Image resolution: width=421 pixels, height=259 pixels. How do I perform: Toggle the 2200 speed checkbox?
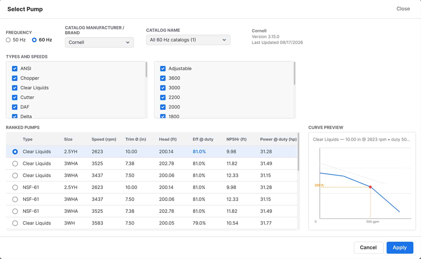point(163,97)
